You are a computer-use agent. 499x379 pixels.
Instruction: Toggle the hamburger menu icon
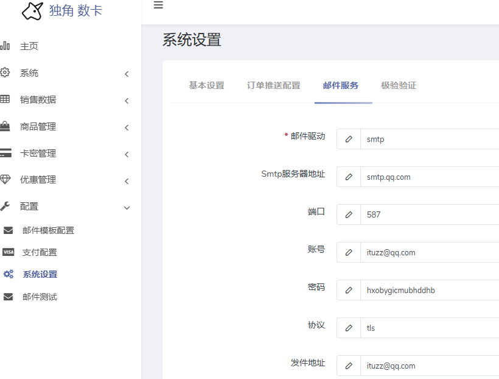click(158, 5)
